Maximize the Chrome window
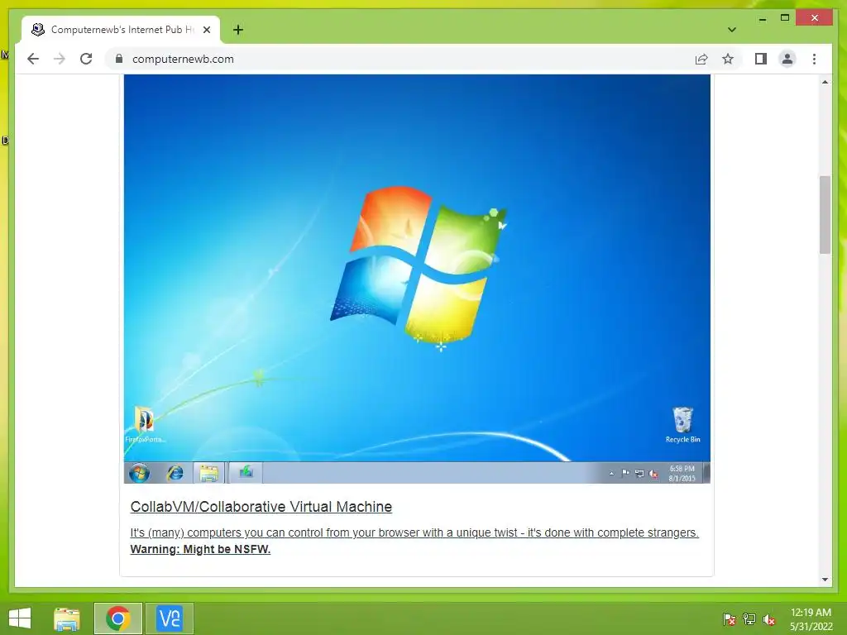Image resolution: width=847 pixels, height=635 pixels. [785, 18]
